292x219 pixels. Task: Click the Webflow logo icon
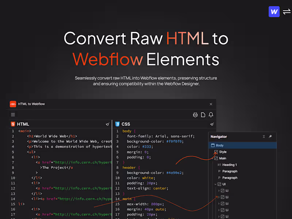tap(274, 12)
